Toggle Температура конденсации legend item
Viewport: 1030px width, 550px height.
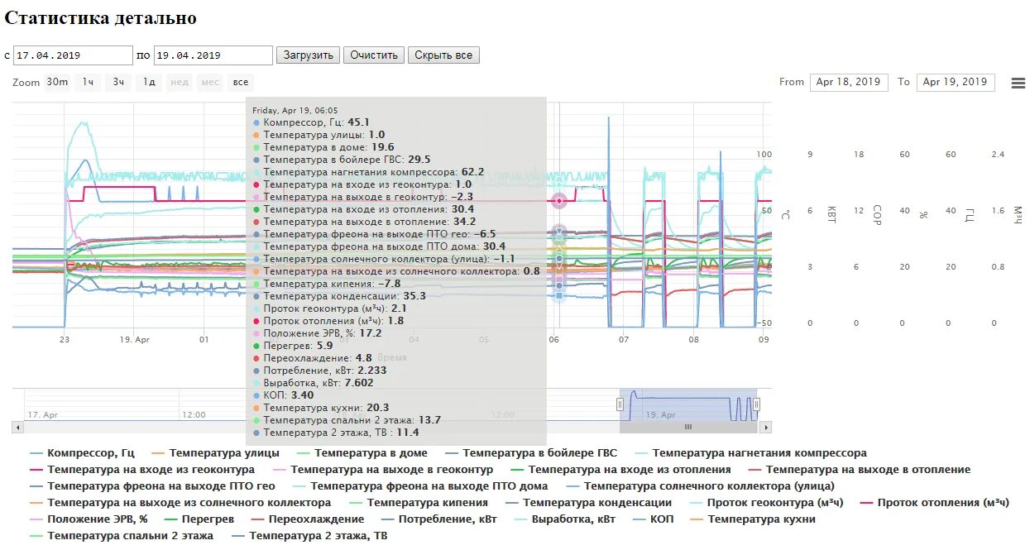point(587,503)
